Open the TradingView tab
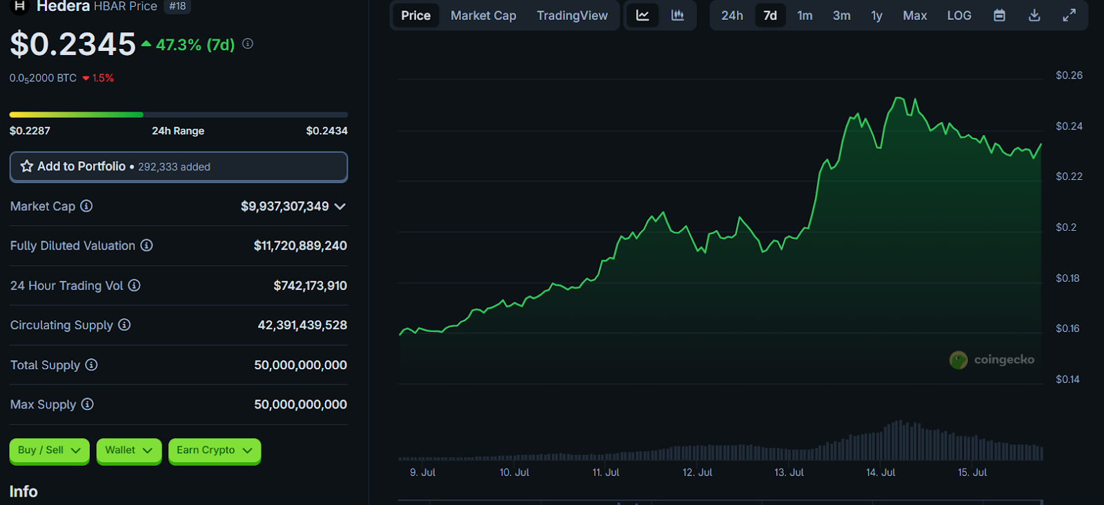The width and height of the screenshot is (1104, 505). pyautogui.click(x=572, y=15)
